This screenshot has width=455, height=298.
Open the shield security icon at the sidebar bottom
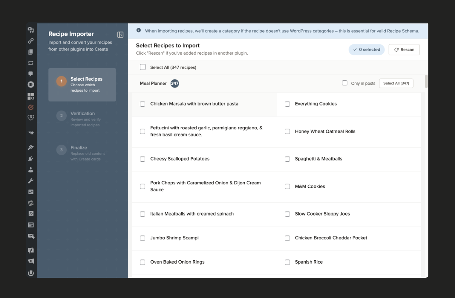pos(31,273)
